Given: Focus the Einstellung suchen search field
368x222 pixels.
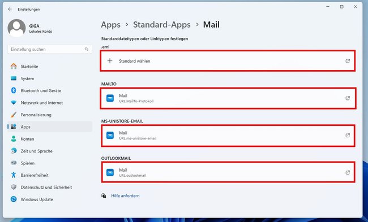Looking at the screenshot, I should [50, 49].
